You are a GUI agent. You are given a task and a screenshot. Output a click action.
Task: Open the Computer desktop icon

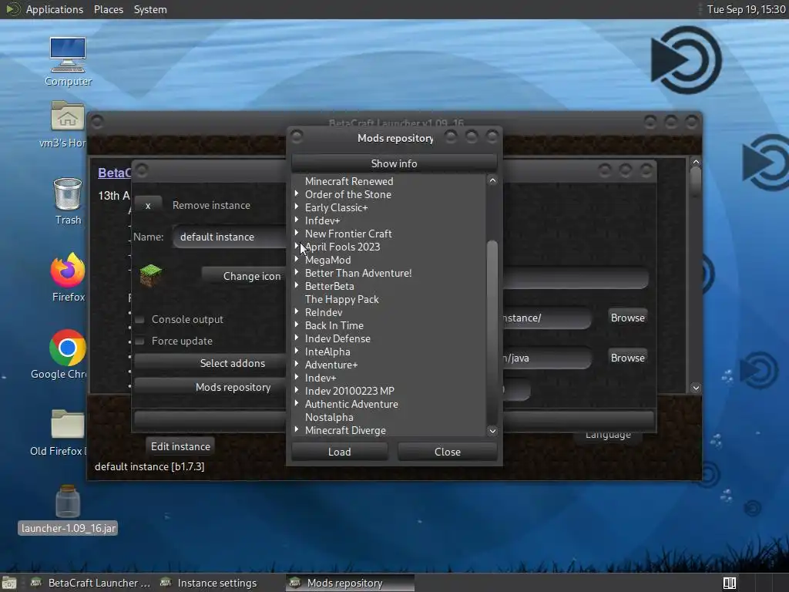tap(68, 55)
